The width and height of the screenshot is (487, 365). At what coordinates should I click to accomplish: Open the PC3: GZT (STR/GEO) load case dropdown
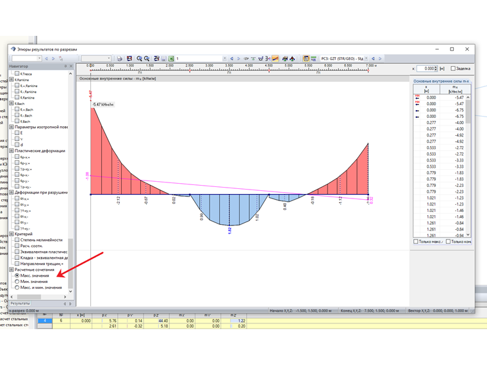pyautogui.click(x=366, y=58)
